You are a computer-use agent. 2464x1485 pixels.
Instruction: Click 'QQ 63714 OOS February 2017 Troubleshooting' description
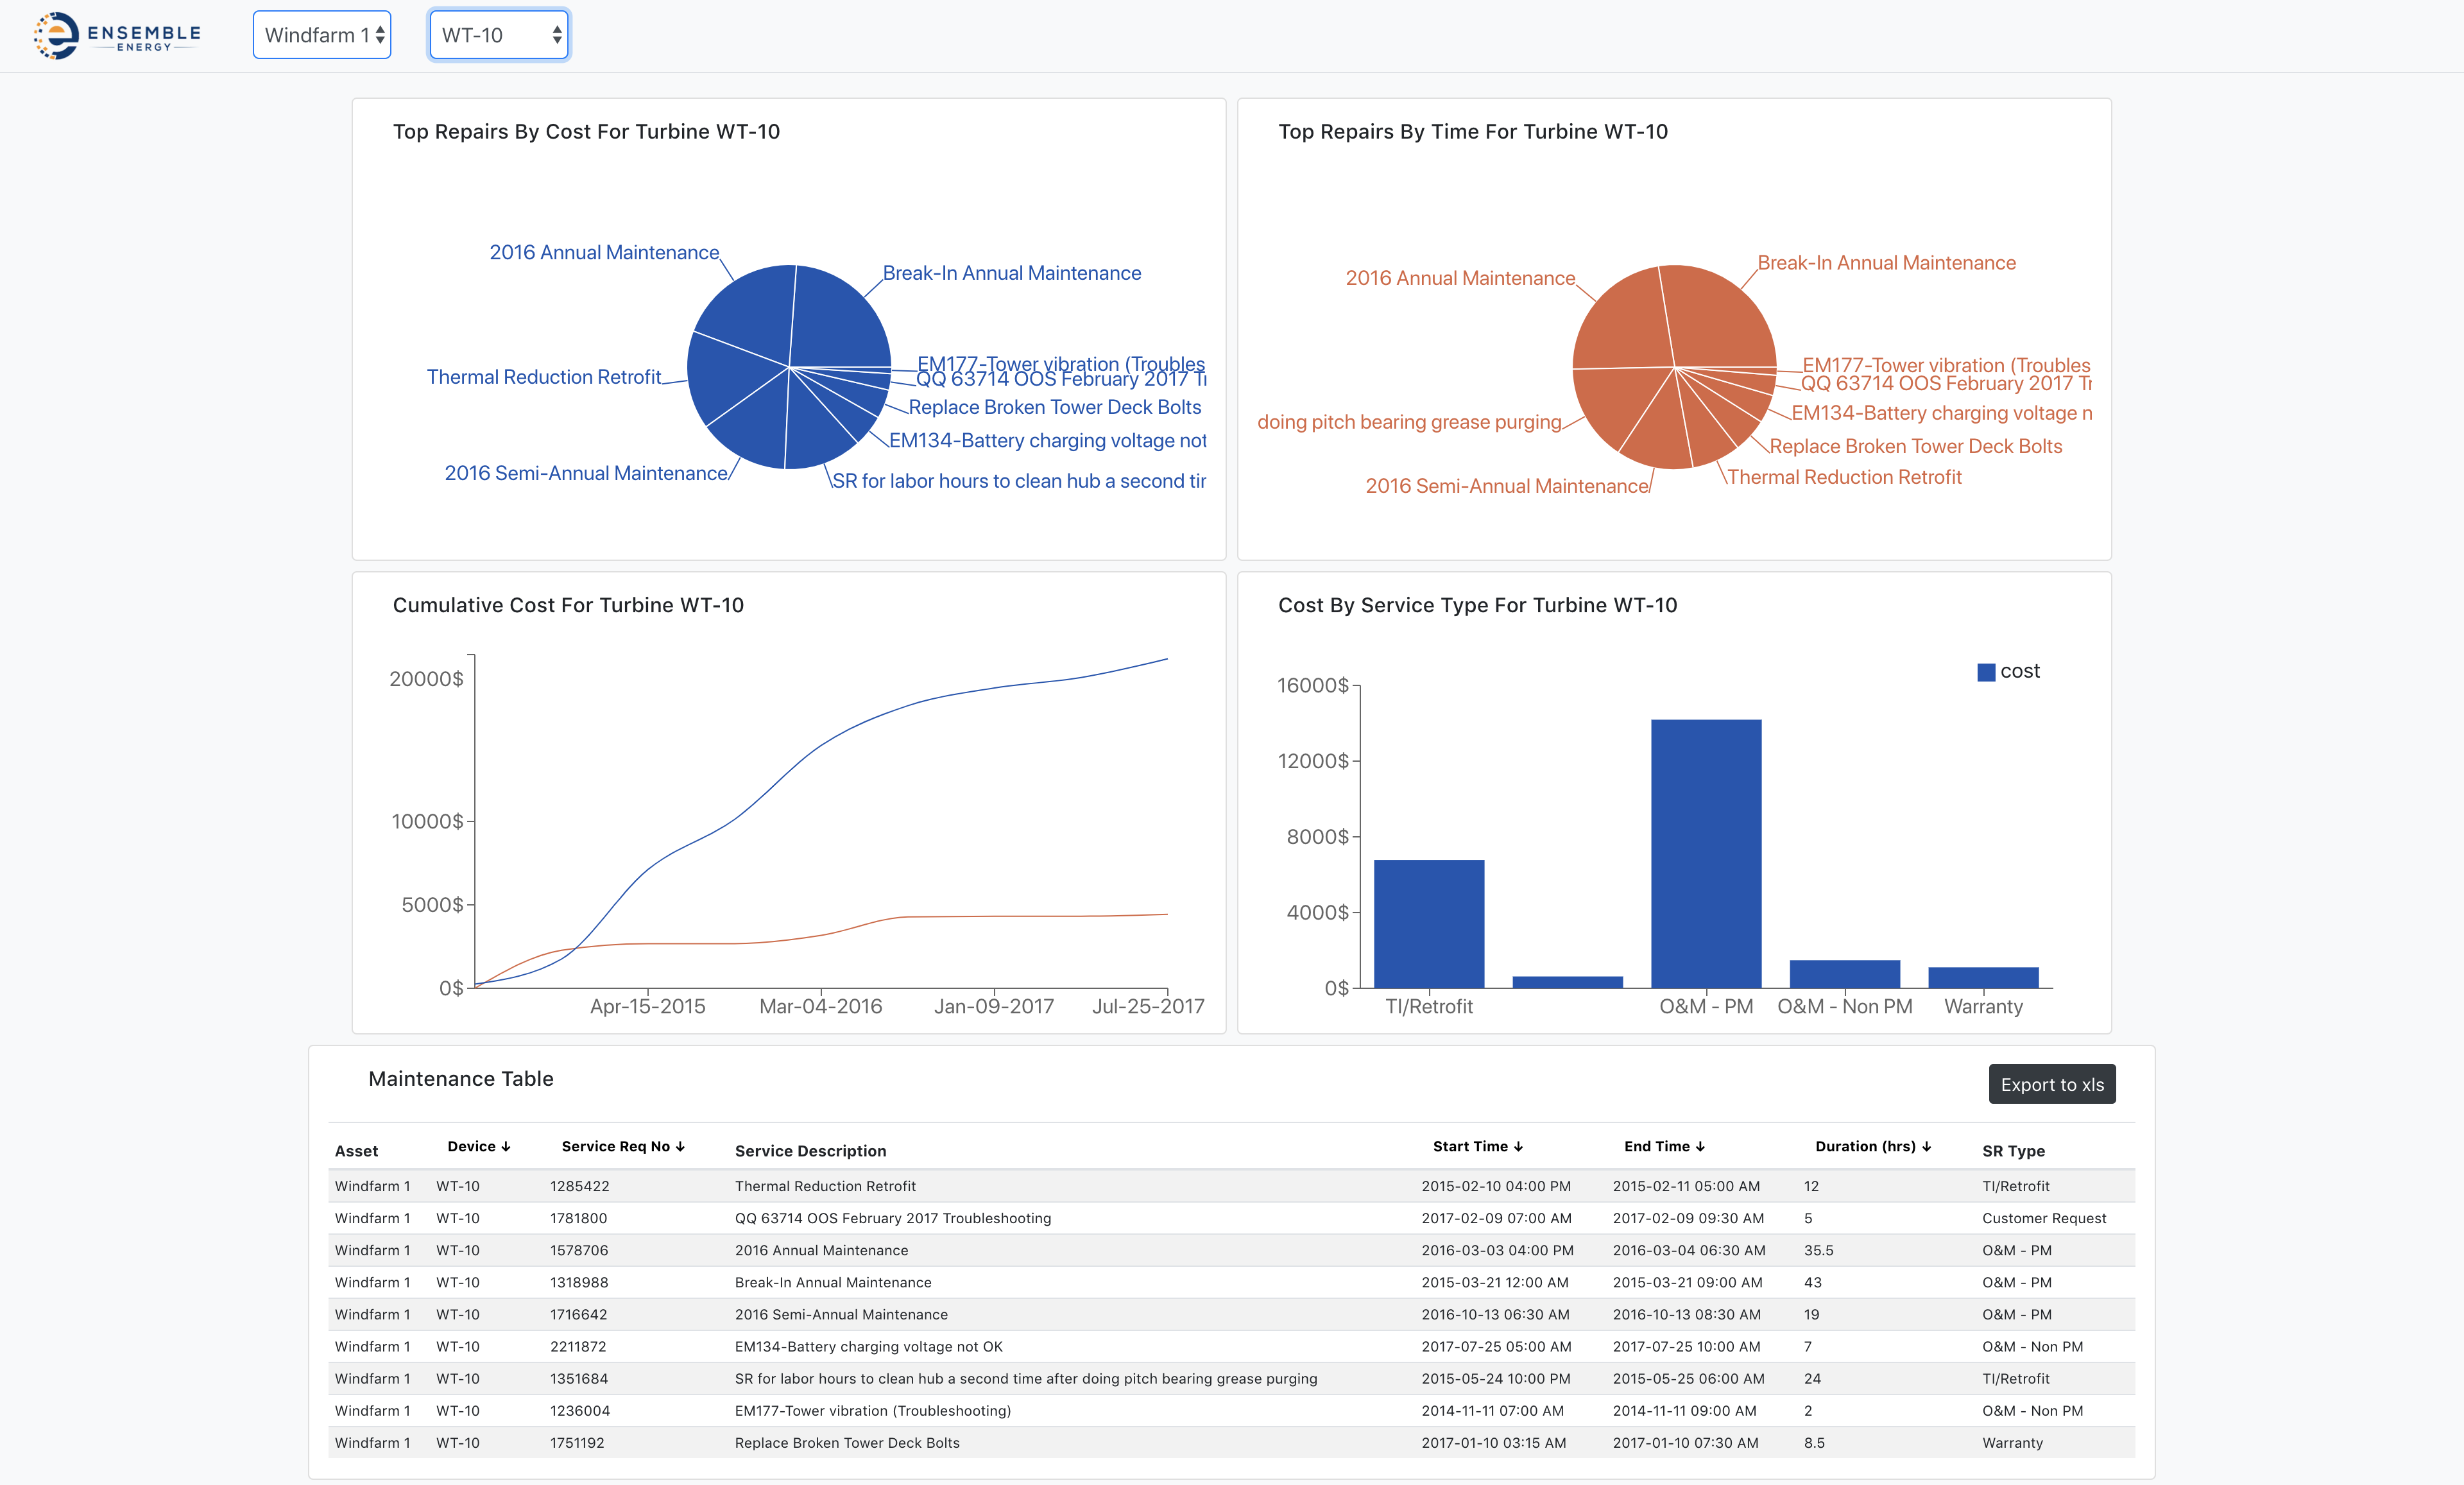click(893, 1218)
